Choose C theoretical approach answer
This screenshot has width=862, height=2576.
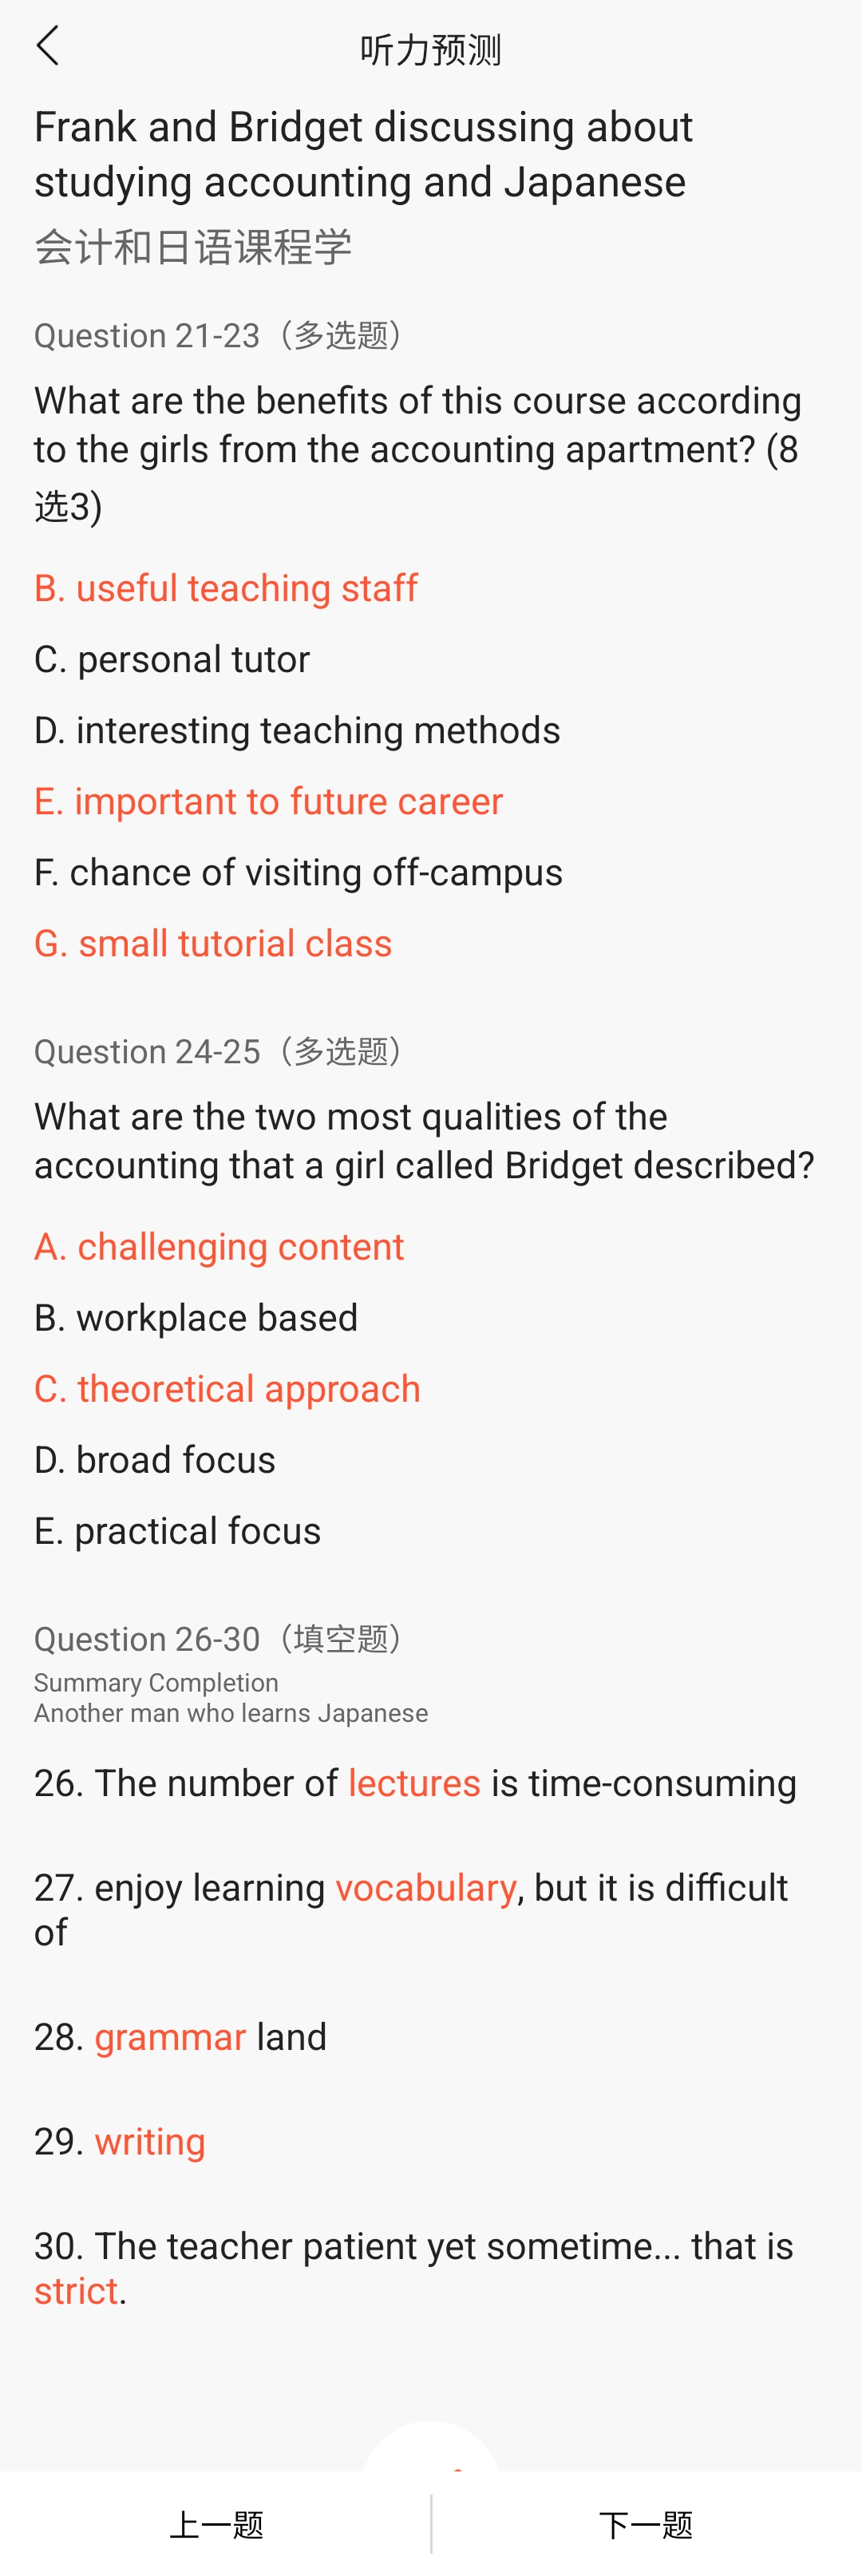coord(227,1388)
